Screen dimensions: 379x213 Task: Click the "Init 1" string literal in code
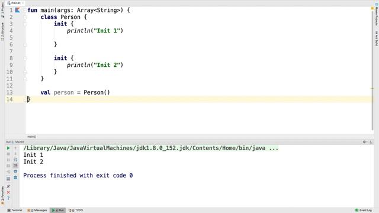pos(107,31)
